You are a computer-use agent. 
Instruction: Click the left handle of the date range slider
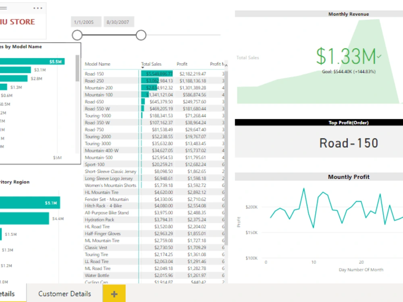point(77,35)
